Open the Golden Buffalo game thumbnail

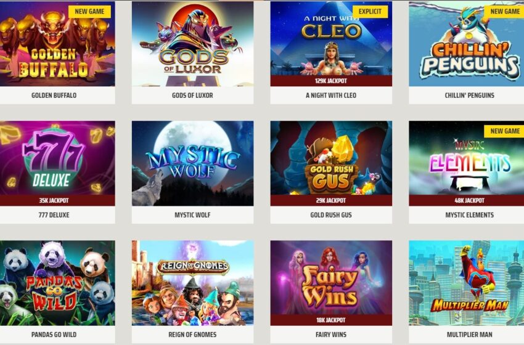57,43
